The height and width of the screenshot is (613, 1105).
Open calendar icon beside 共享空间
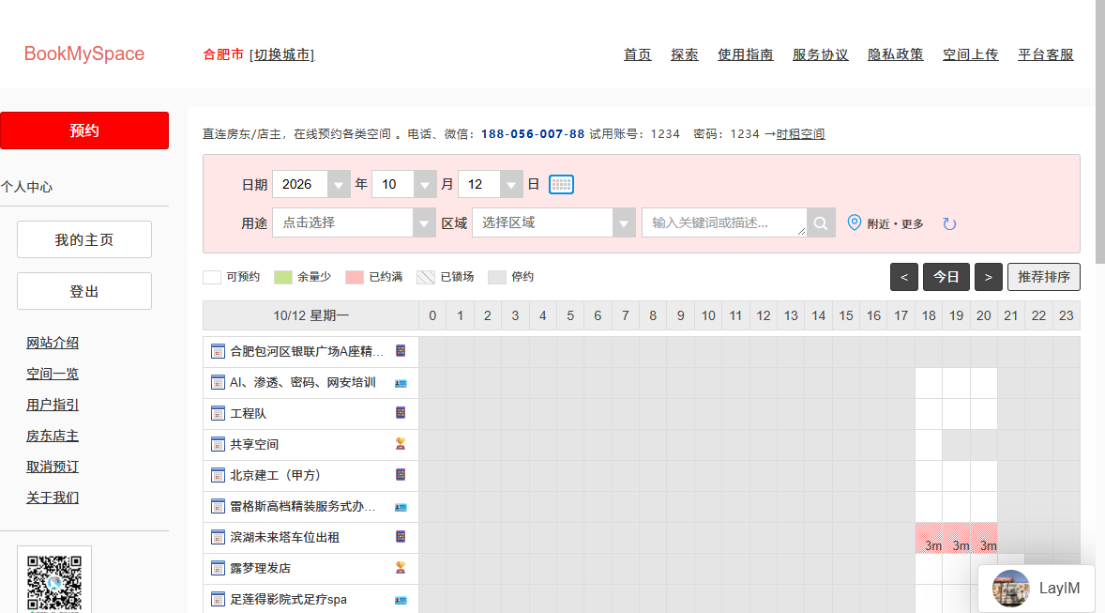point(219,444)
